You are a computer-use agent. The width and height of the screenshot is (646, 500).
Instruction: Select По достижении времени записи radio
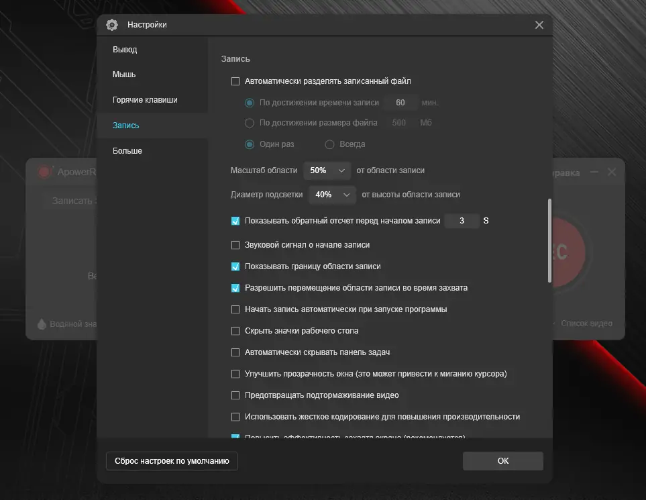click(250, 103)
